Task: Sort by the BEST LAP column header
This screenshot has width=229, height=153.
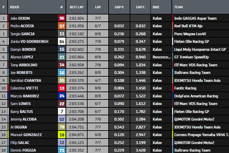Action: pyautogui.click(x=76, y=7)
